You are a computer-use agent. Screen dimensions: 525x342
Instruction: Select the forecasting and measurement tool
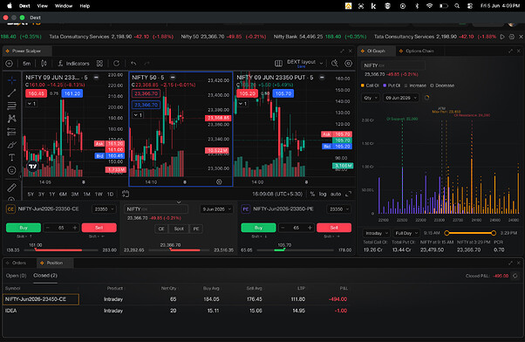[11, 132]
